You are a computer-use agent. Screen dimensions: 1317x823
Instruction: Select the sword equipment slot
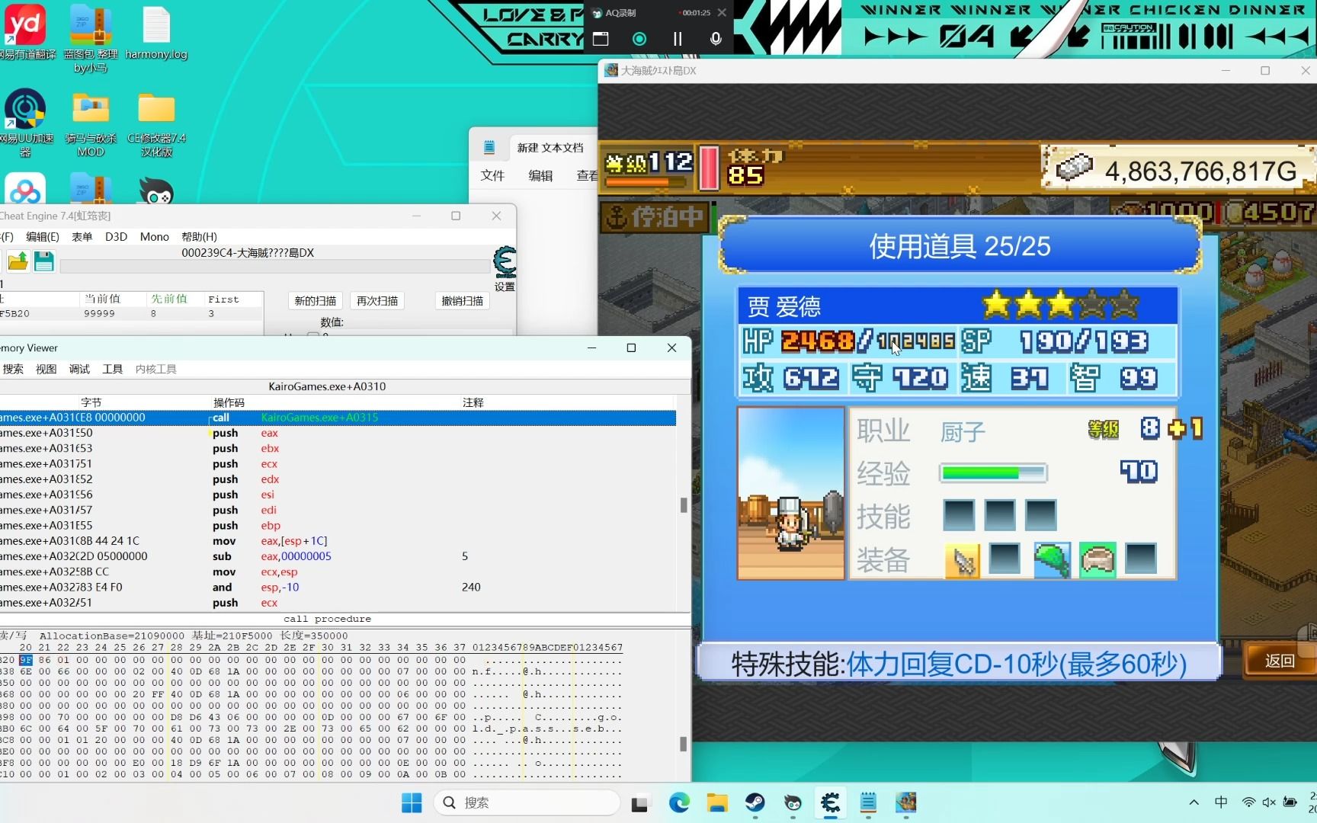click(x=962, y=560)
